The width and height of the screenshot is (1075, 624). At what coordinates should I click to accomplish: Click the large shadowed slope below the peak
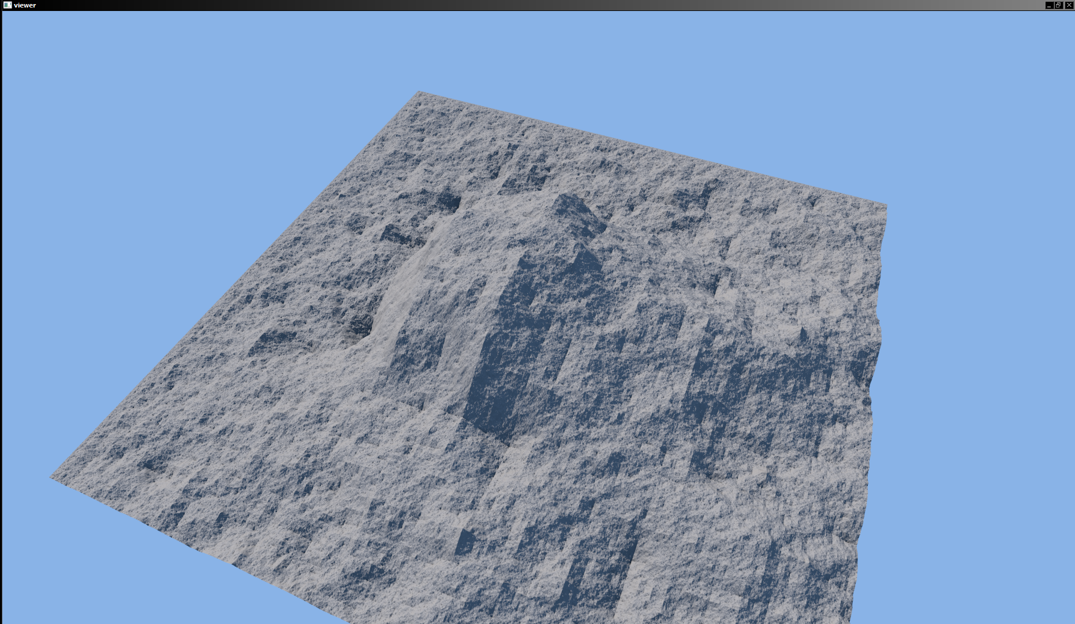click(508, 358)
